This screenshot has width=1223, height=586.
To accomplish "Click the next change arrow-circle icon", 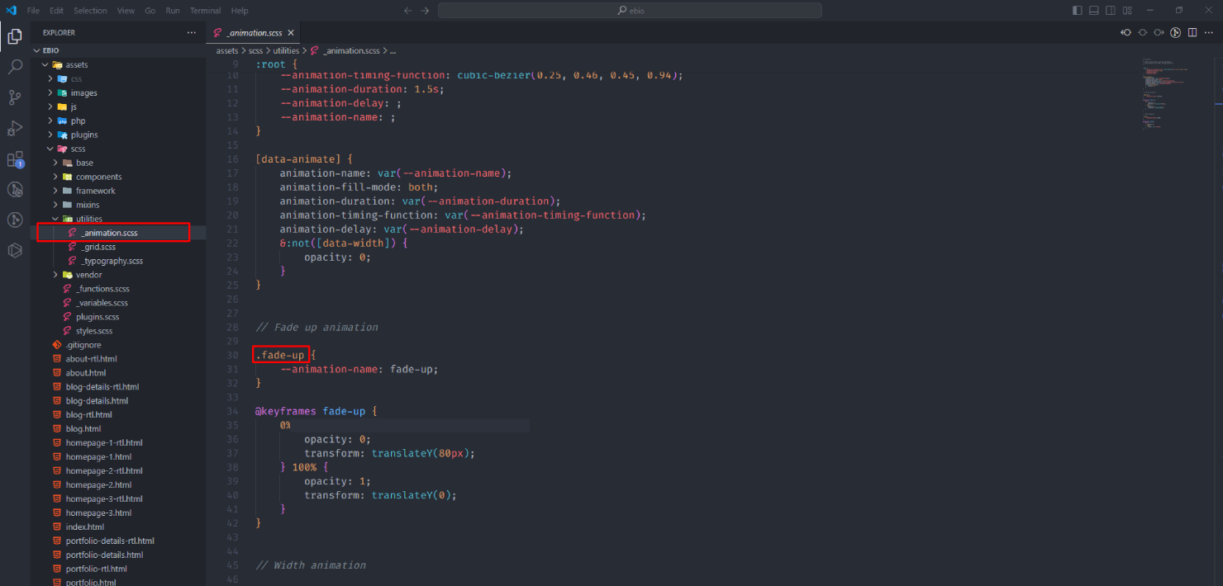I will (1159, 32).
